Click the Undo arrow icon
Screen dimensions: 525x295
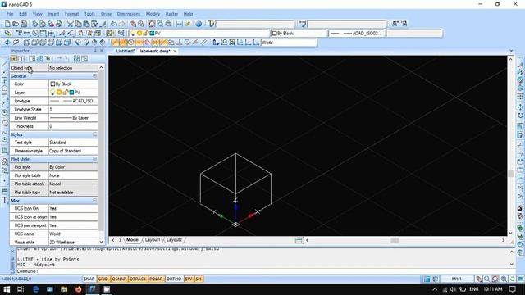[x=114, y=24]
